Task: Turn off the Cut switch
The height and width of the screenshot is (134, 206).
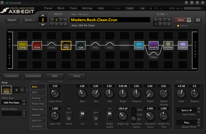Action: coord(82,117)
